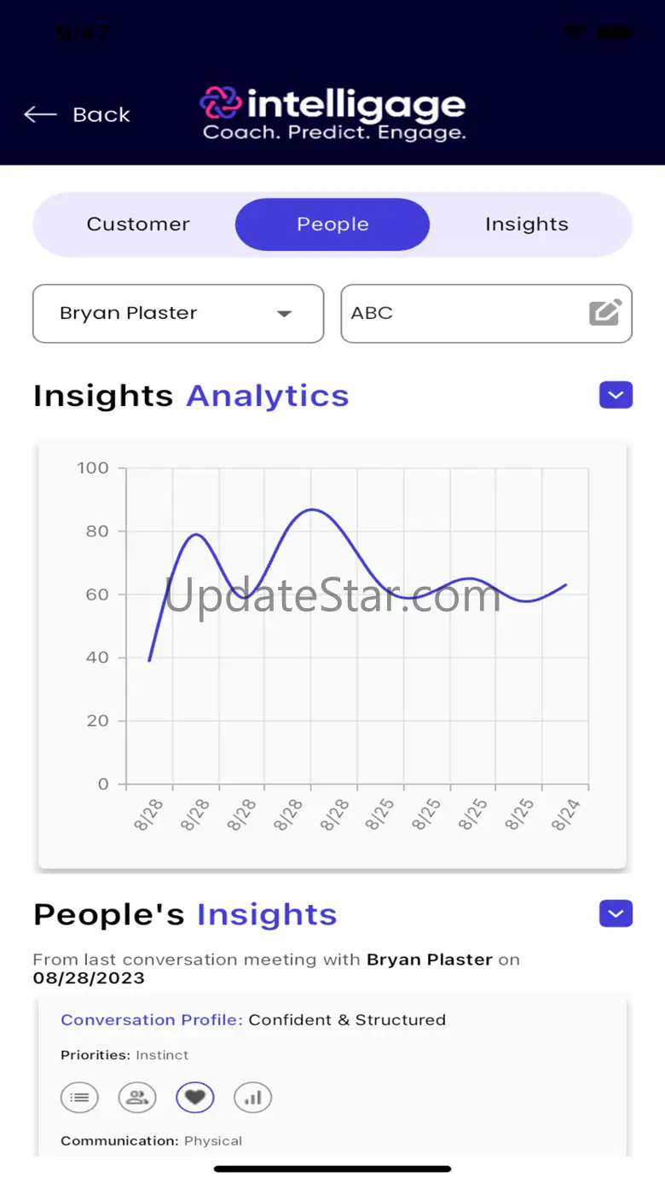
Task: Select the People tab
Action: 332,224
